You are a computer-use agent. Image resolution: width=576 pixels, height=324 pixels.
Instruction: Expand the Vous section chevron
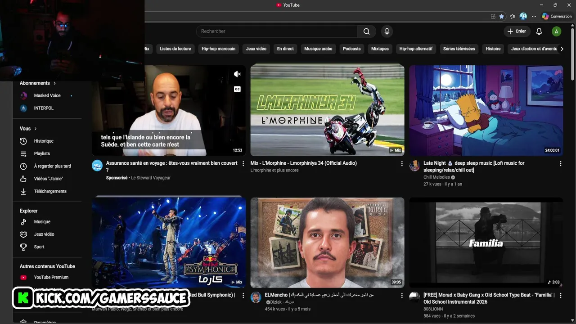(x=35, y=129)
